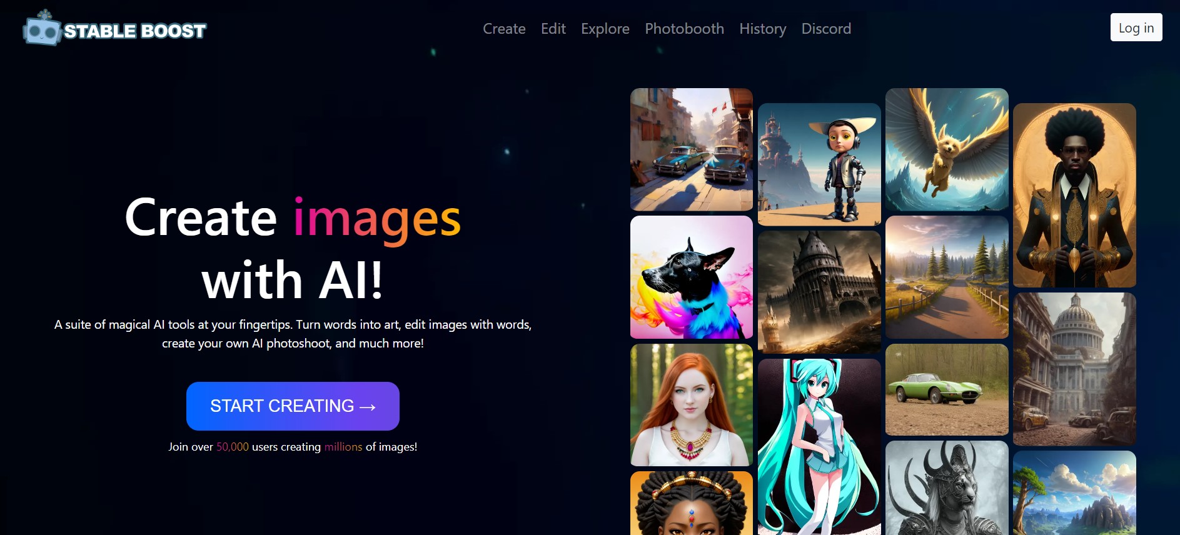Viewport: 1180px width, 535px height.
Task: Open the Explore navigation link
Action: [605, 29]
